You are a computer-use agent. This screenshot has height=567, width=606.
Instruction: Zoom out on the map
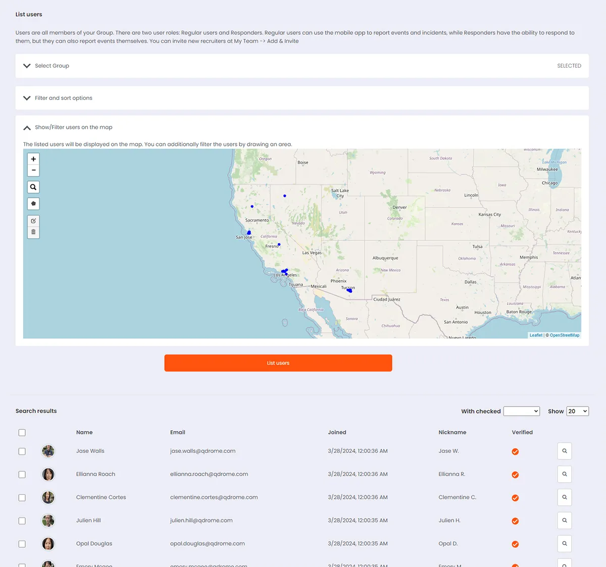[x=33, y=170]
